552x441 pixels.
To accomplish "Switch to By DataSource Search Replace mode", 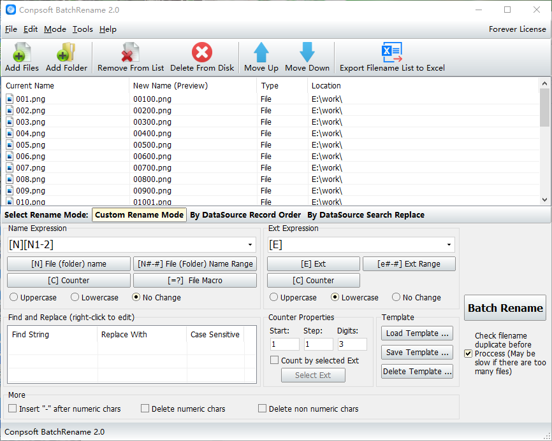I will pyautogui.click(x=365, y=215).
